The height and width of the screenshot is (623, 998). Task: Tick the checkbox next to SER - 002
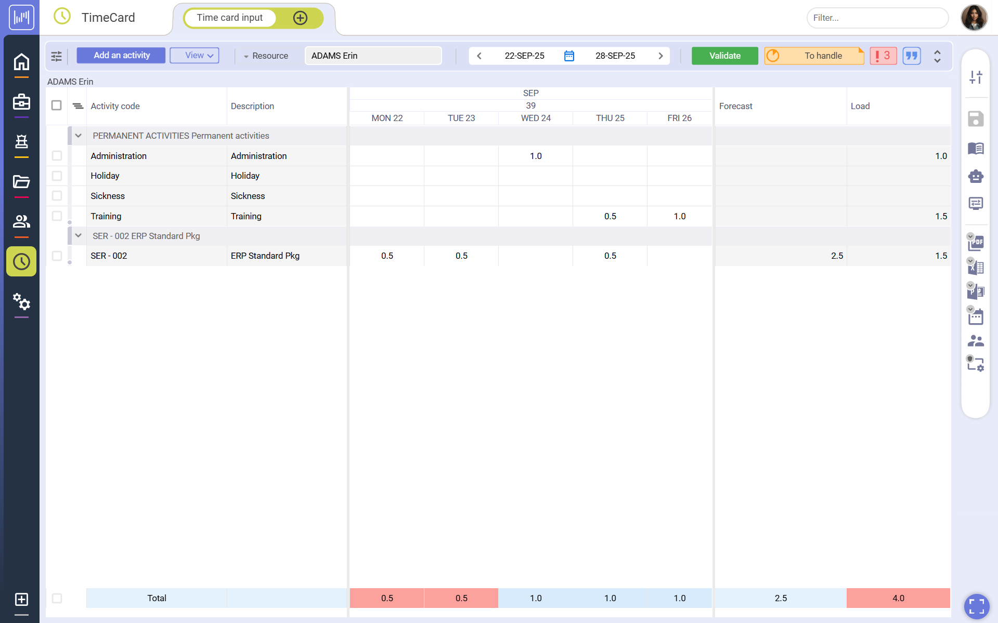pyautogui.click(x=57, y=256)
